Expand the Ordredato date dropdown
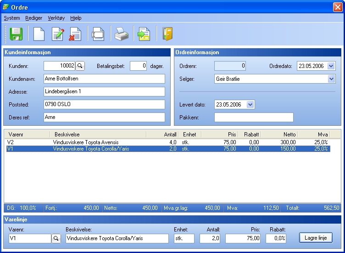This screenshot has height=253, width=345. click(x=331, y=66)
